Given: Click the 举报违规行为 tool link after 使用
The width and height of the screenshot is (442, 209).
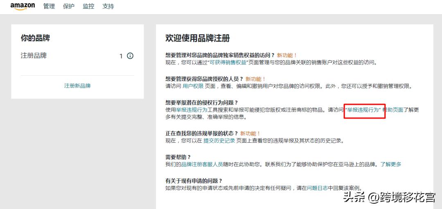Looking at the screenshot, I should 192,110.
